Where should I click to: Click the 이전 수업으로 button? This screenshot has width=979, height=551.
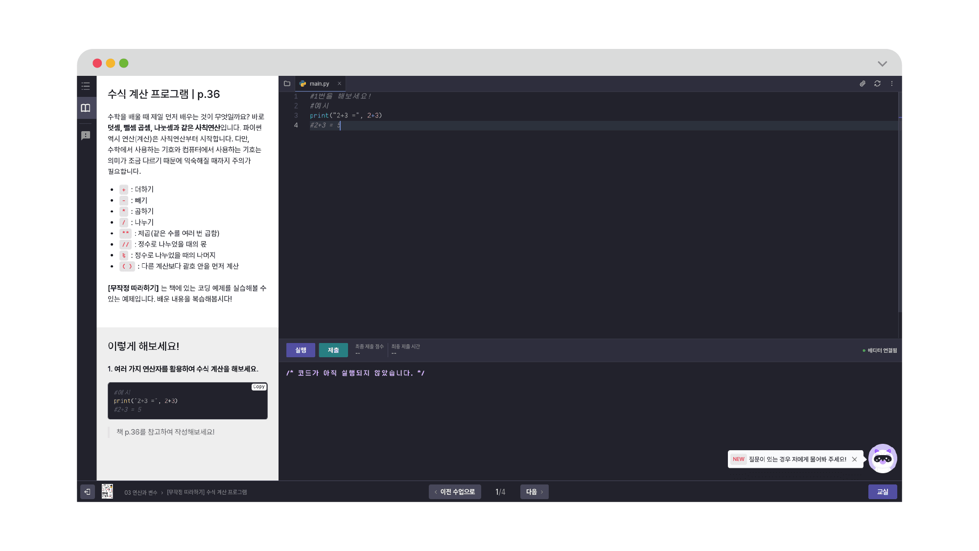pyautogui.click(x=455, y=491)
